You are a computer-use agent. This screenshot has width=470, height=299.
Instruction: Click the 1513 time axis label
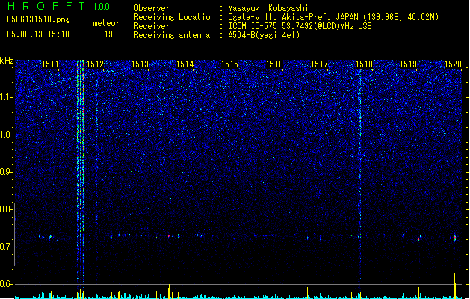(x=140, y=64)
